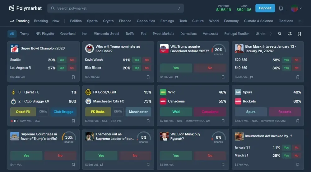
Task: Open notifications bell
Action: [281, 8]
